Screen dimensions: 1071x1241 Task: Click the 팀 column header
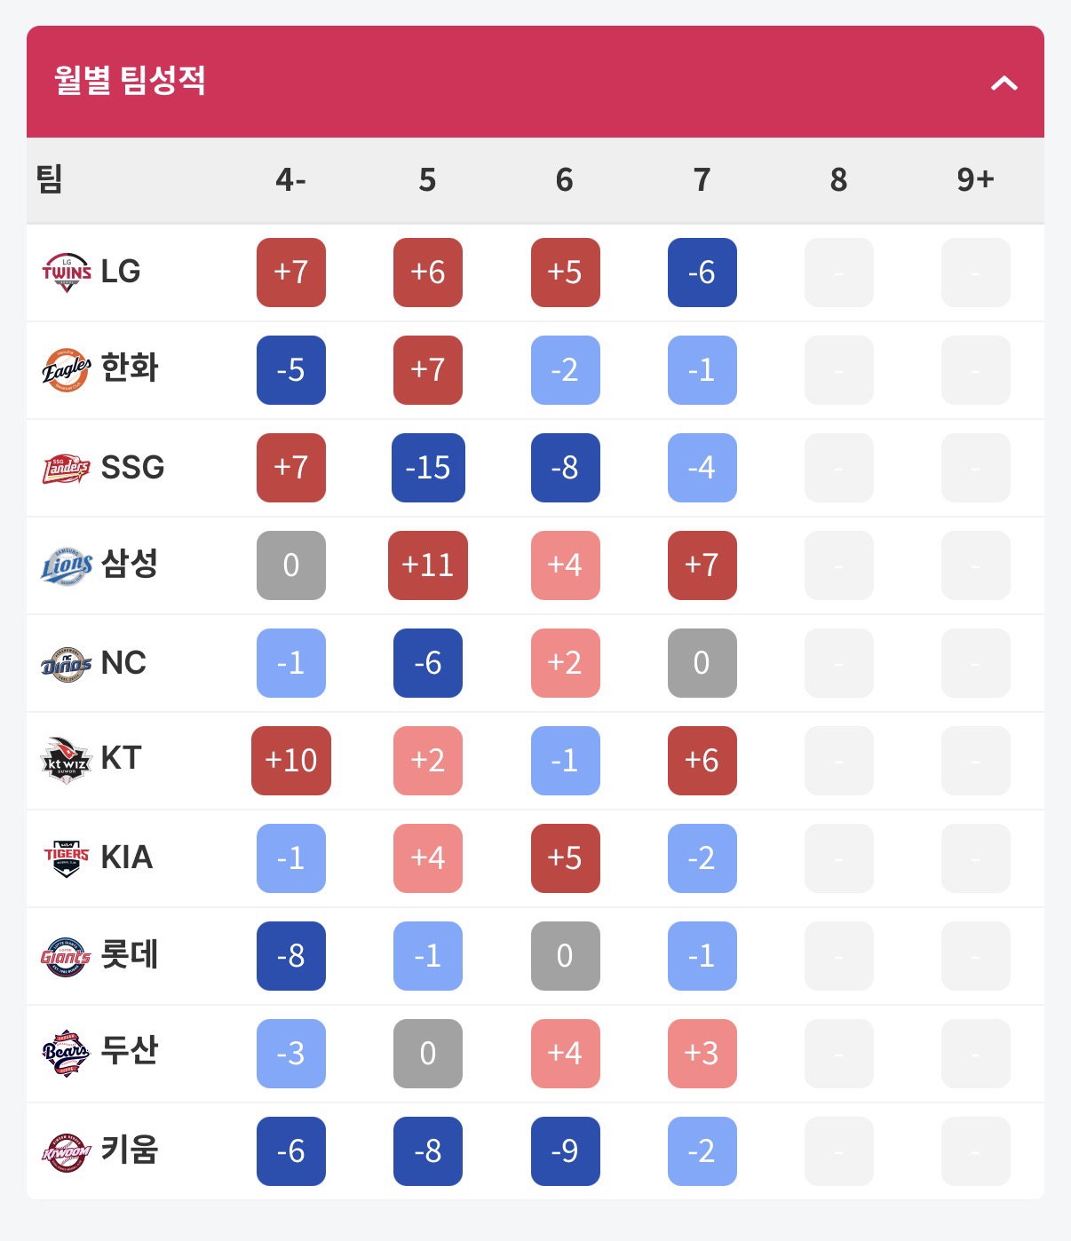[50, 179]
